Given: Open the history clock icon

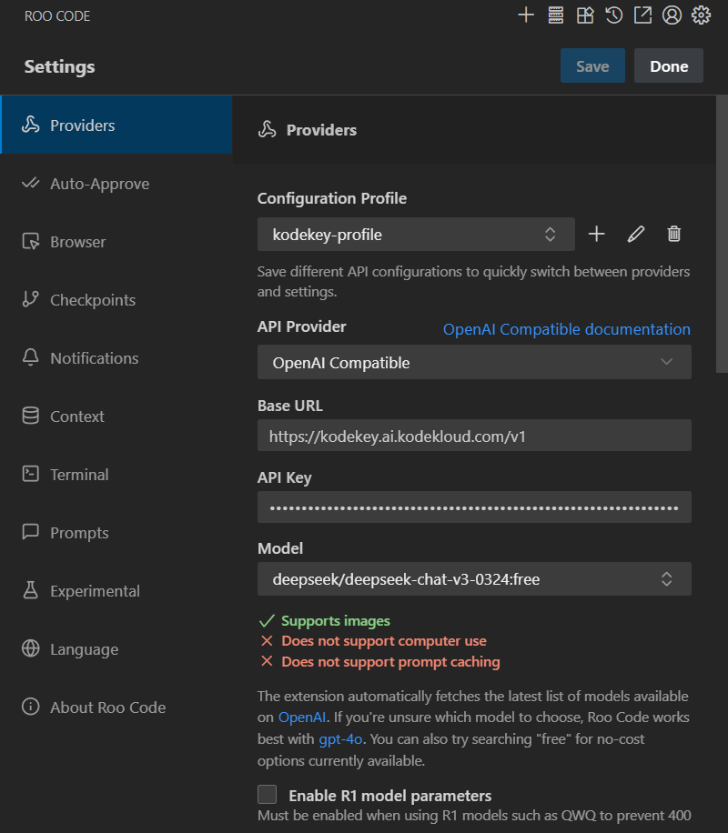Looking at the screenshot, I should pos(614,15).
